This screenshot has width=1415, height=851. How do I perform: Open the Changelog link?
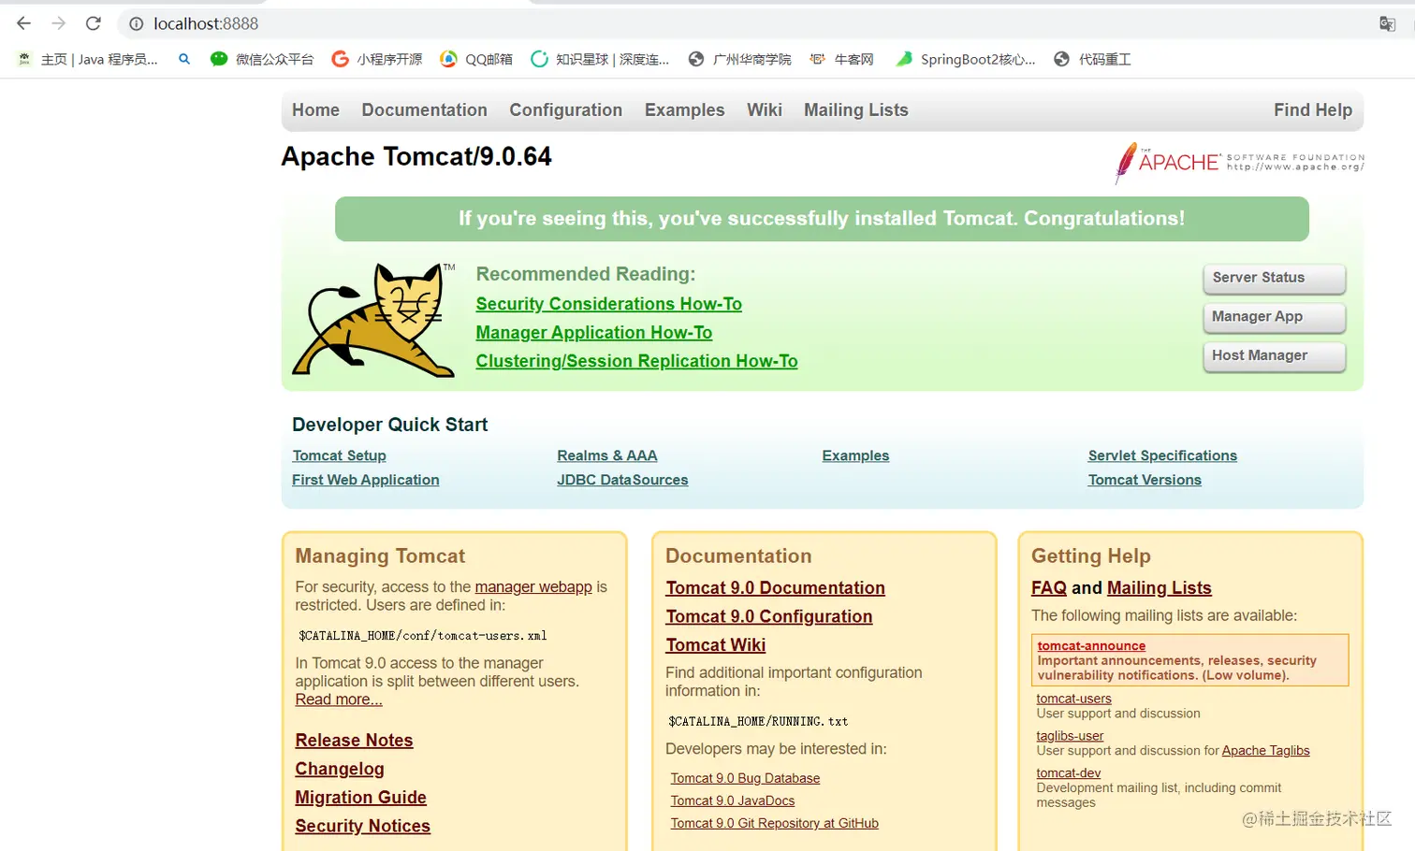pyautogui.click(x=340, y=769)
